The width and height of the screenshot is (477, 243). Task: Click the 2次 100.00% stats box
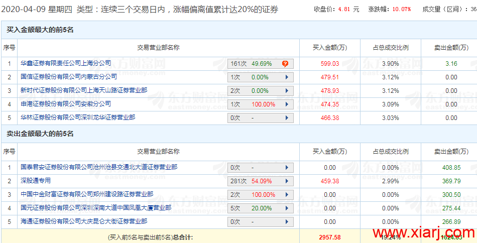(261, 195)
